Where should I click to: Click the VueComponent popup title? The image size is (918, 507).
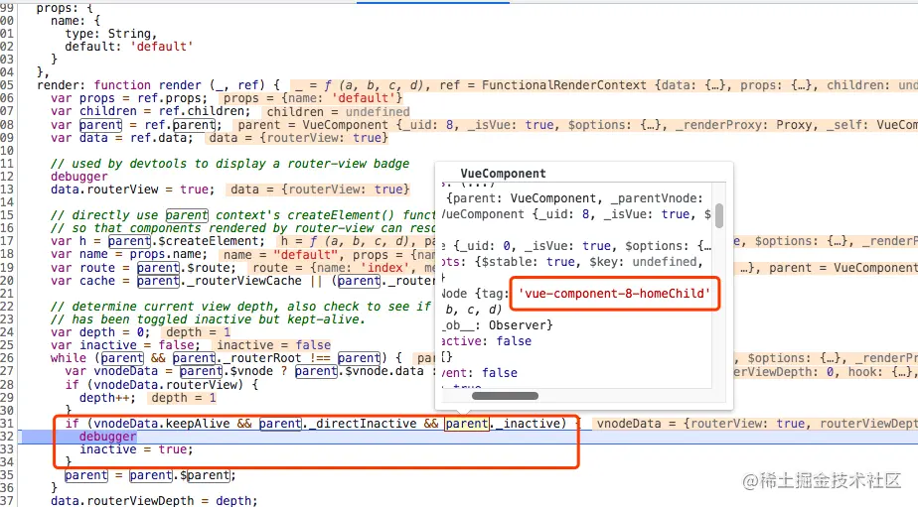coord(503,173)
